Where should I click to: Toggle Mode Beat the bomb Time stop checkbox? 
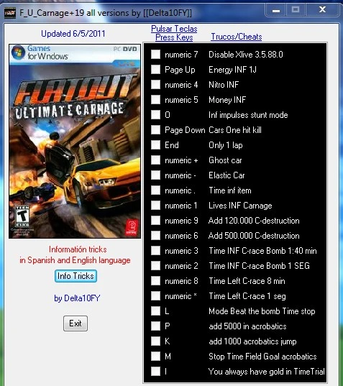[x=155, y=311]
